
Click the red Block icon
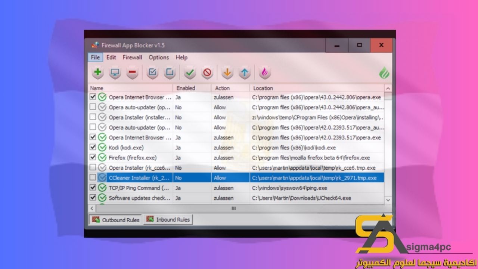[207, 72]
